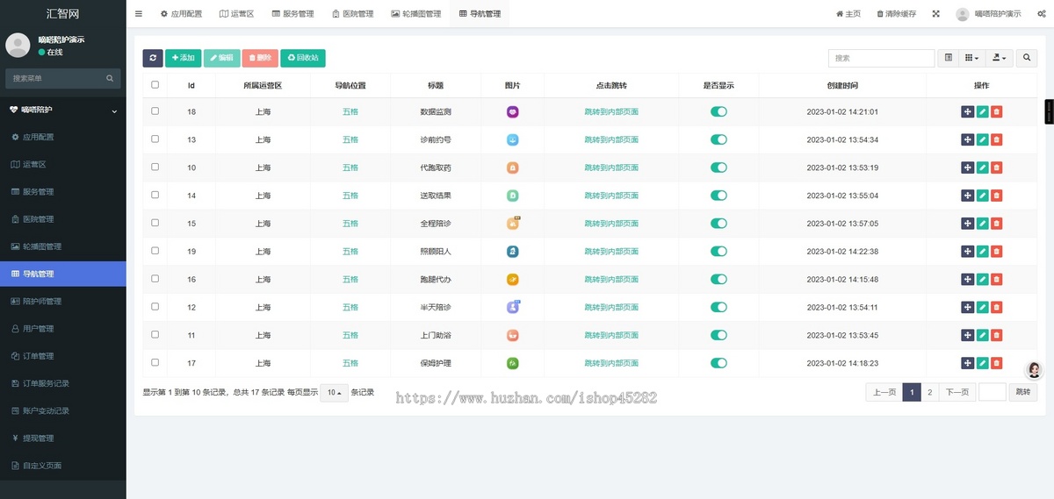Click 清除缓存 clear cache trash link
The height and width of the screenshot is (499, 1054).
[896, 14]
